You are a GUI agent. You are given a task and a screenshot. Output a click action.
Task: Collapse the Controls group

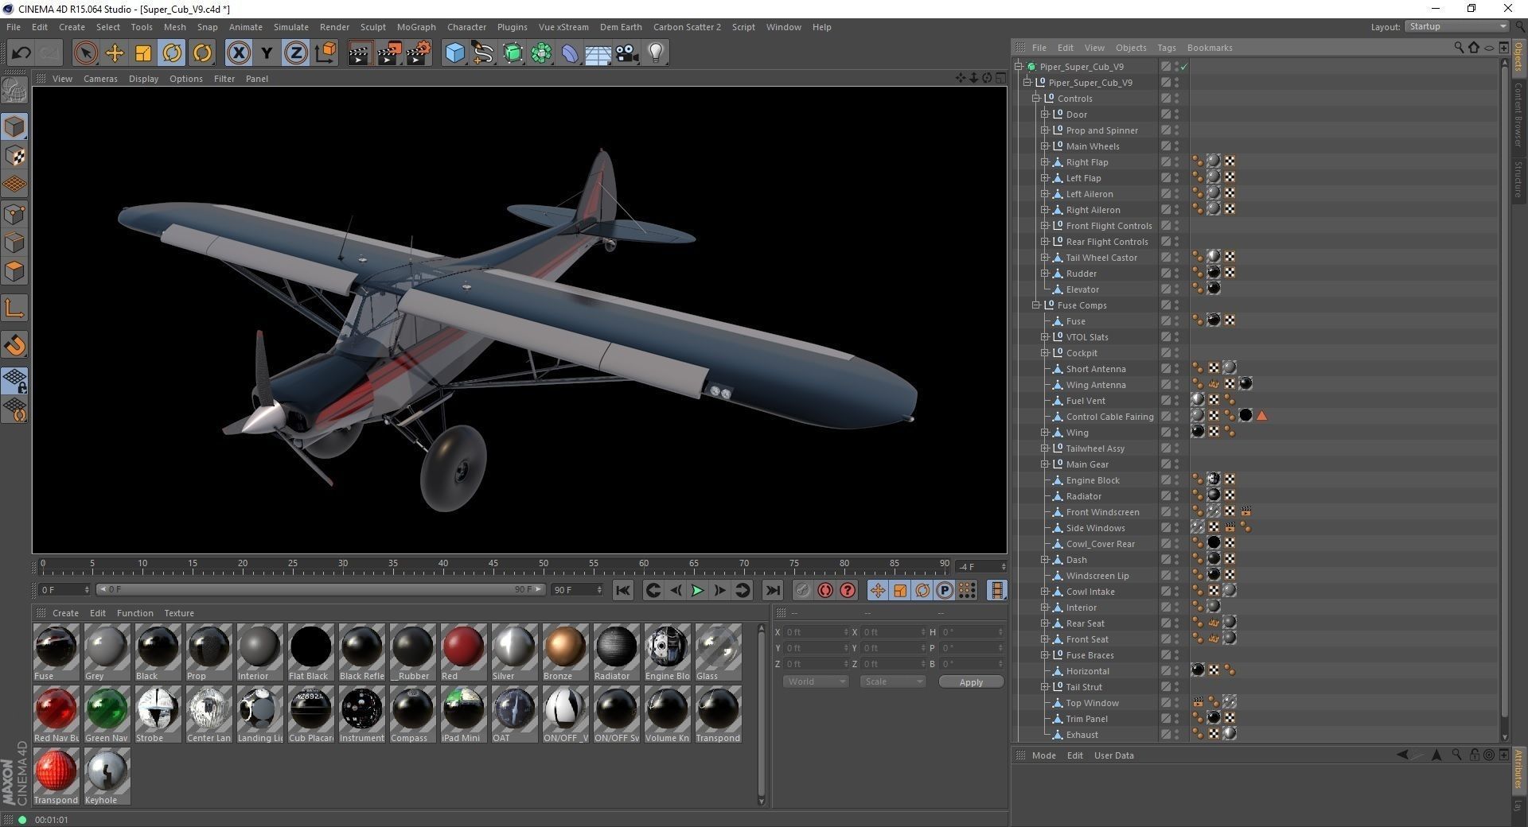[1036, 99]
